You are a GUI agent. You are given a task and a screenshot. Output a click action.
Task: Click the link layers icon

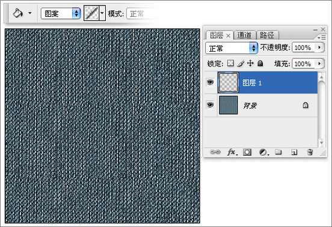215,152
